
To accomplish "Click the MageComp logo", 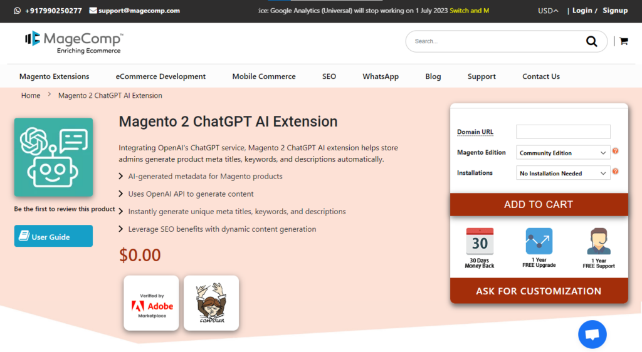I will coord(74,43).
